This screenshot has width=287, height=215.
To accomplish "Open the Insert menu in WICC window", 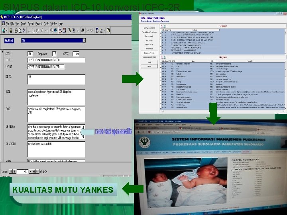I will [x=24, y=23].
